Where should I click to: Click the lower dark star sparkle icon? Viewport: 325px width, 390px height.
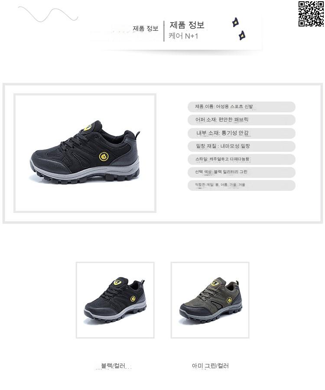(x=242, y=35)
